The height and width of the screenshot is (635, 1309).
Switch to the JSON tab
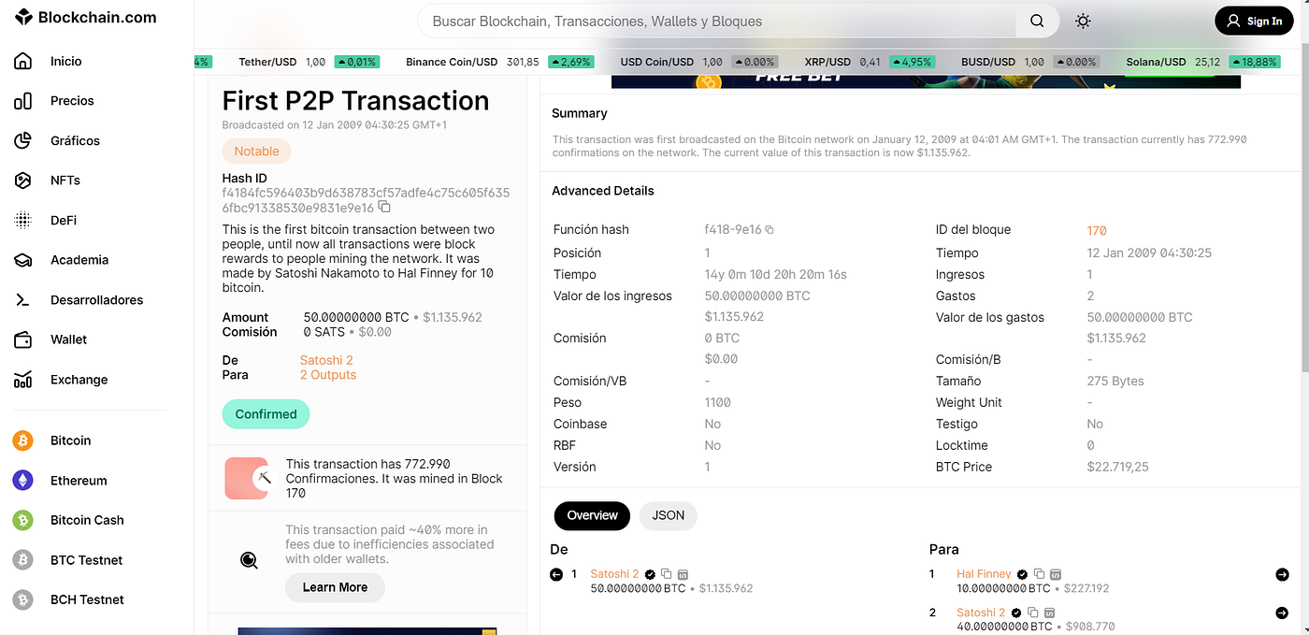[x=669, y=515]
